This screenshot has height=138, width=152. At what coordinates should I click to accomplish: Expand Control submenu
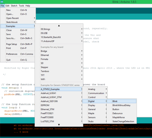click(x=95, y=97)
